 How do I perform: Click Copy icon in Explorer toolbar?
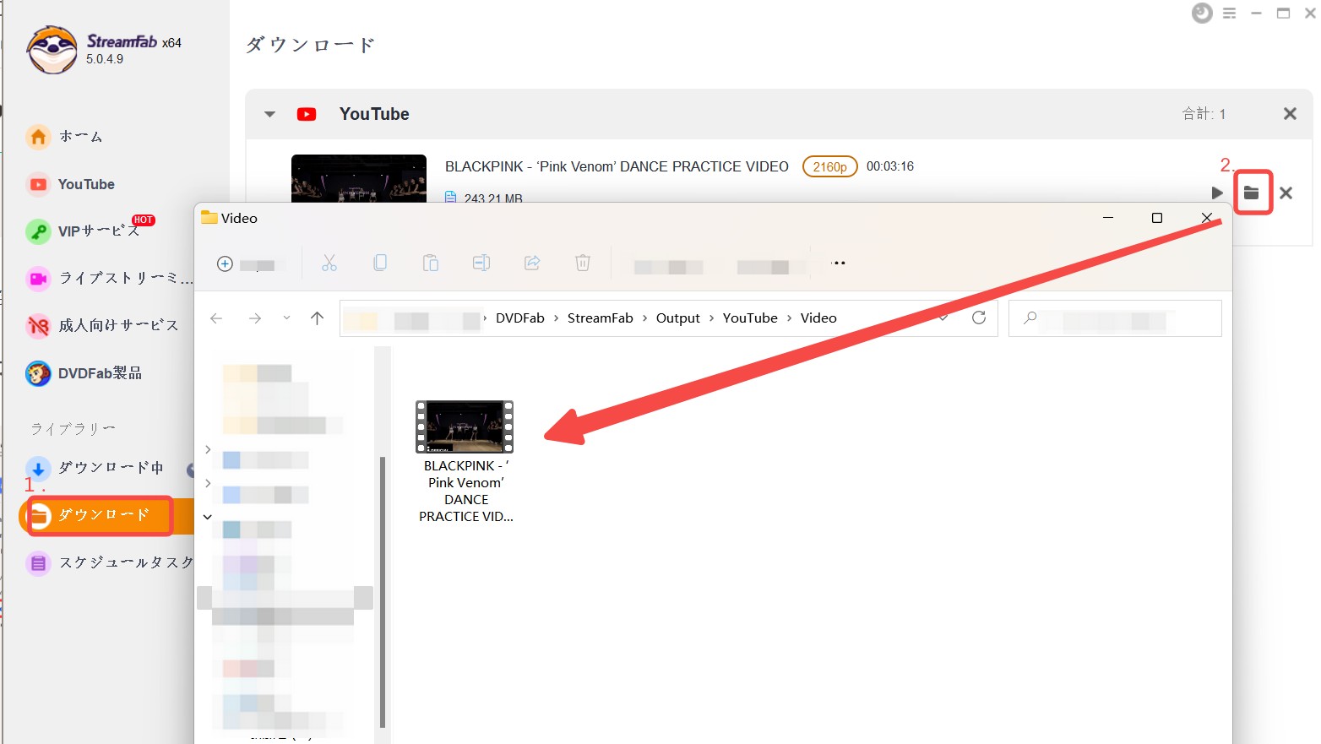coord(380,263)
